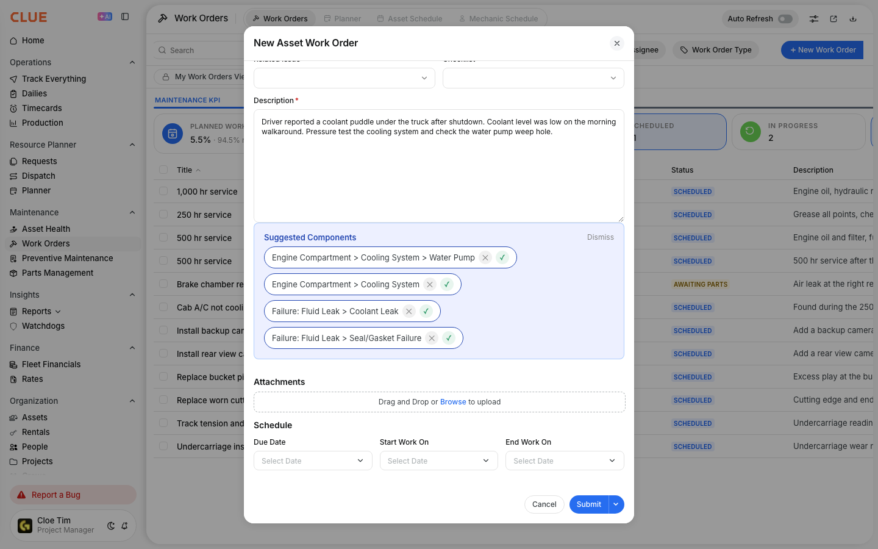The height and width of the screenshot is (549, 878).
Task: Open the Submit button options arrow
Action: 616,504
